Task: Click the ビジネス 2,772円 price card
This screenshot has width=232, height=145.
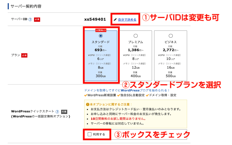Action: (171, 56)
